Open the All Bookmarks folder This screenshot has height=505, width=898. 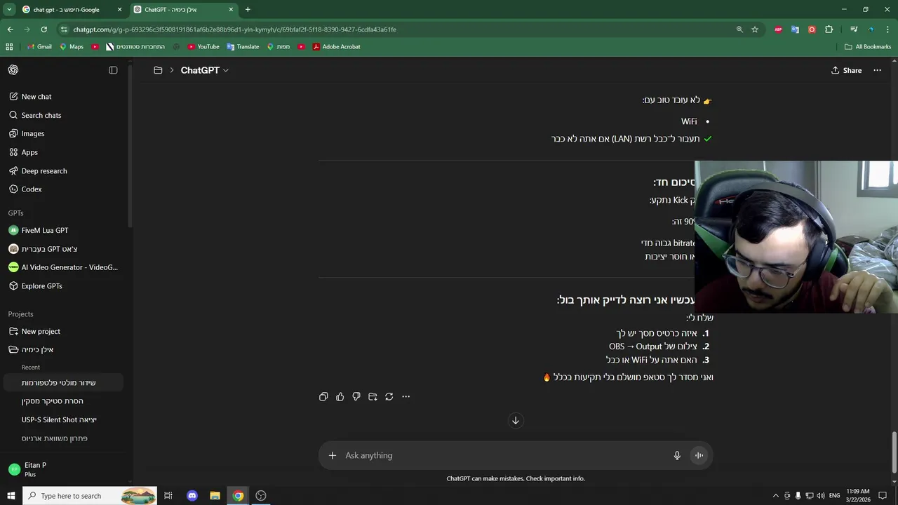tap(868, 47)
